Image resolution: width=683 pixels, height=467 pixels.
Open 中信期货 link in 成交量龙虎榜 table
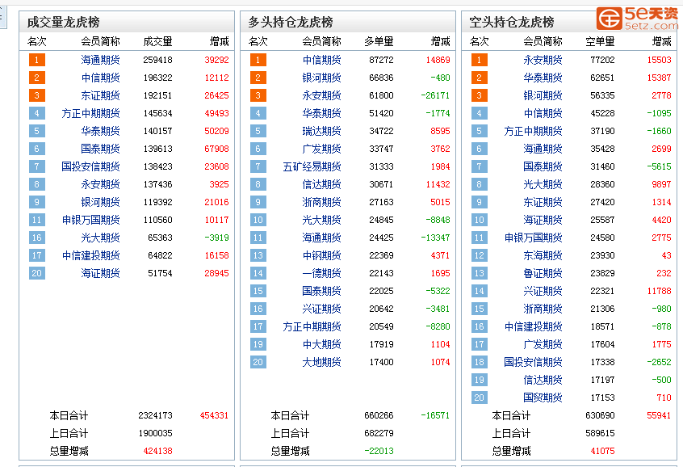coord(100,78)
